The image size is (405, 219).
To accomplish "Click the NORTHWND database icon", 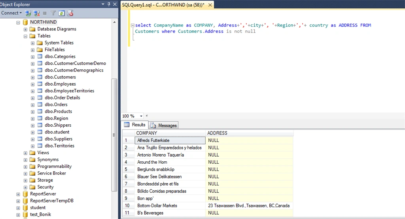I will pyautogui.click(x=25, y=22).
